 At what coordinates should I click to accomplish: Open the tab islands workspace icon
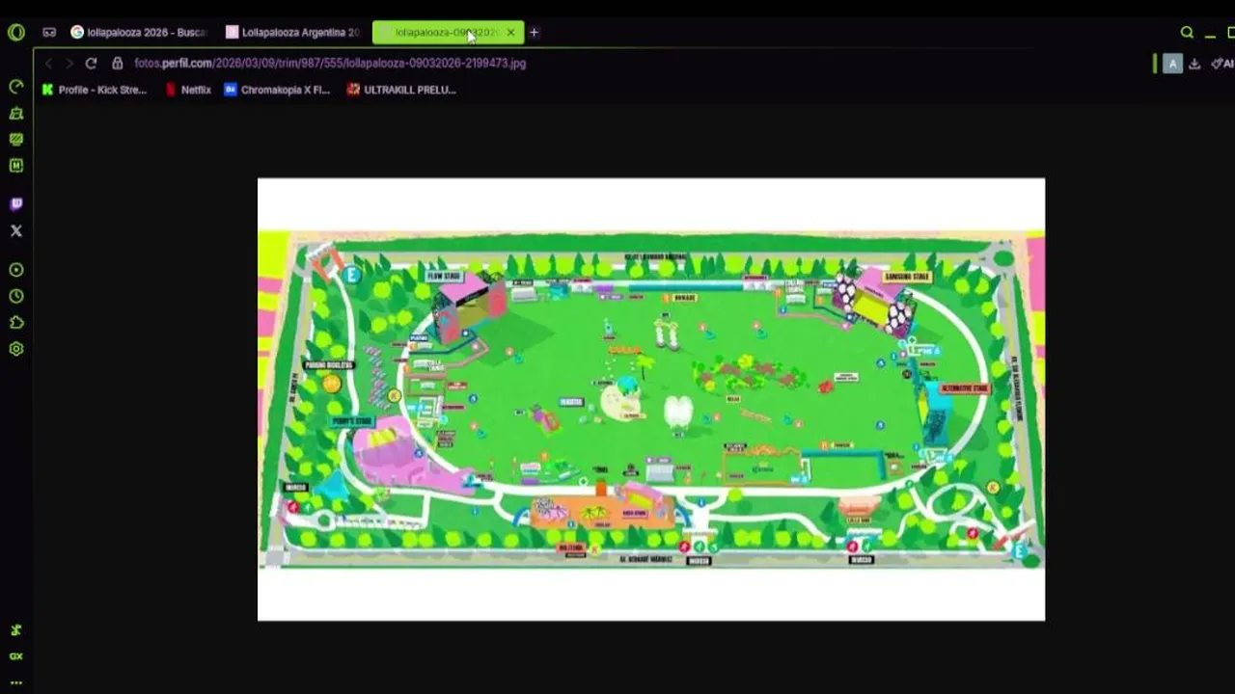tap(49, 32)
